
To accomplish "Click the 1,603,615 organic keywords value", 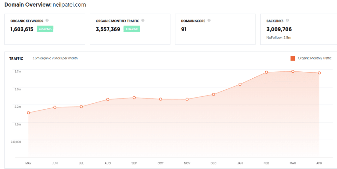I will tap(22, 29).
